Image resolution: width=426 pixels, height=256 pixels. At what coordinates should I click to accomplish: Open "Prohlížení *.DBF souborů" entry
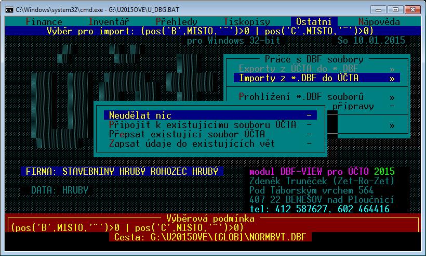point(317,97)
